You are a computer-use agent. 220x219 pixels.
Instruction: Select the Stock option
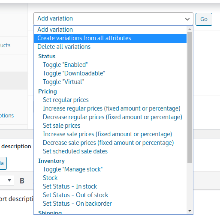110,178
